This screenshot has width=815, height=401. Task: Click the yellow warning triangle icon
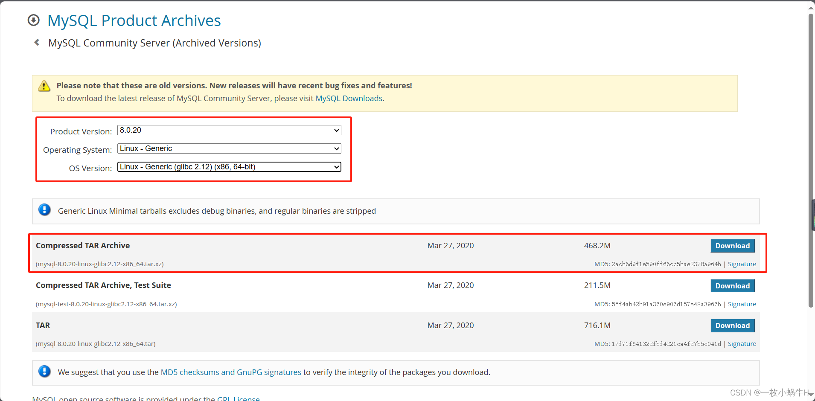[x=44, y=86]
